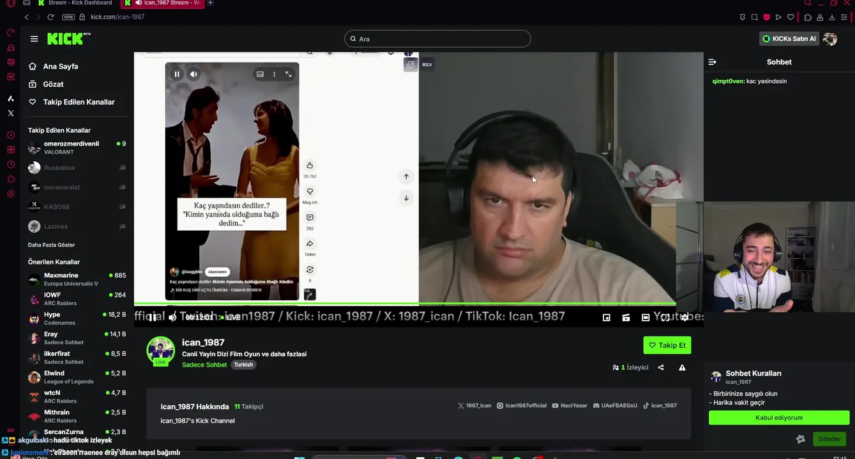Click the Turkish language tag
This screenshot has height=459, width=855.
(243, 365)
